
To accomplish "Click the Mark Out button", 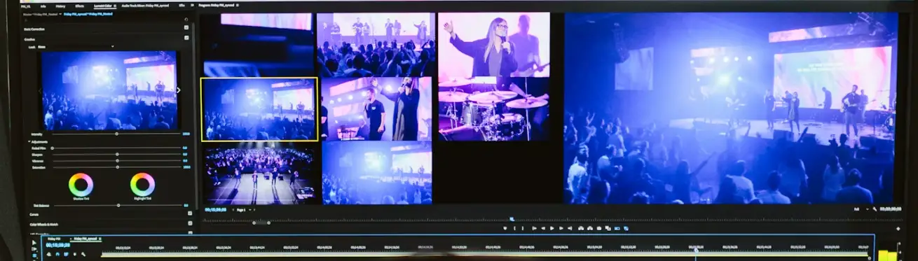I will pos(522,228).
